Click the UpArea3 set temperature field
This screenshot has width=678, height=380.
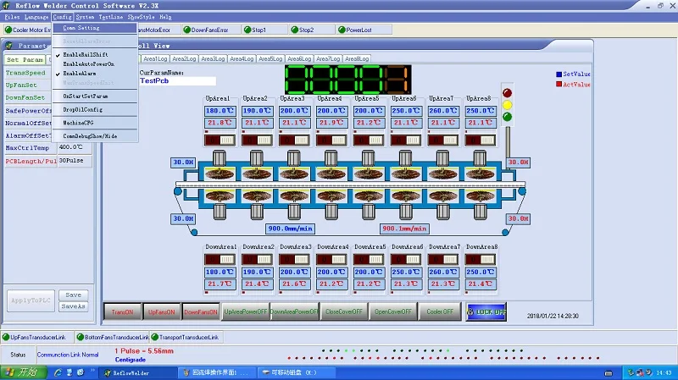294,111
